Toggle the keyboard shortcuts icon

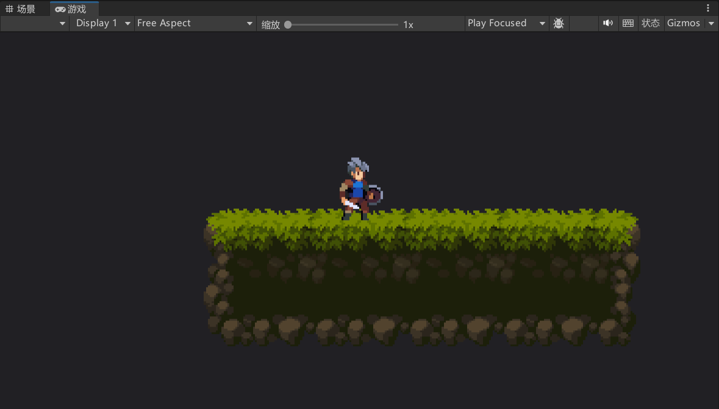[x=628, y=23]
